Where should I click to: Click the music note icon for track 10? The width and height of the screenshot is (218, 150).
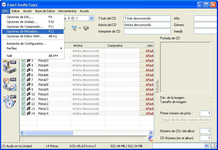point(28,94)
